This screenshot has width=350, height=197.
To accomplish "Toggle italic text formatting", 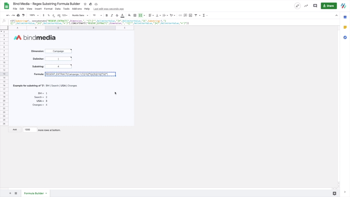I will pos(112,15).
